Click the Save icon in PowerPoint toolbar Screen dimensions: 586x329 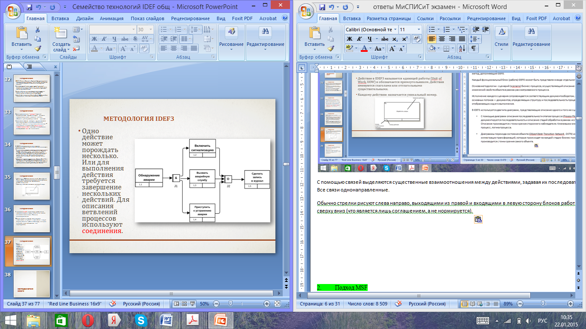29,7
